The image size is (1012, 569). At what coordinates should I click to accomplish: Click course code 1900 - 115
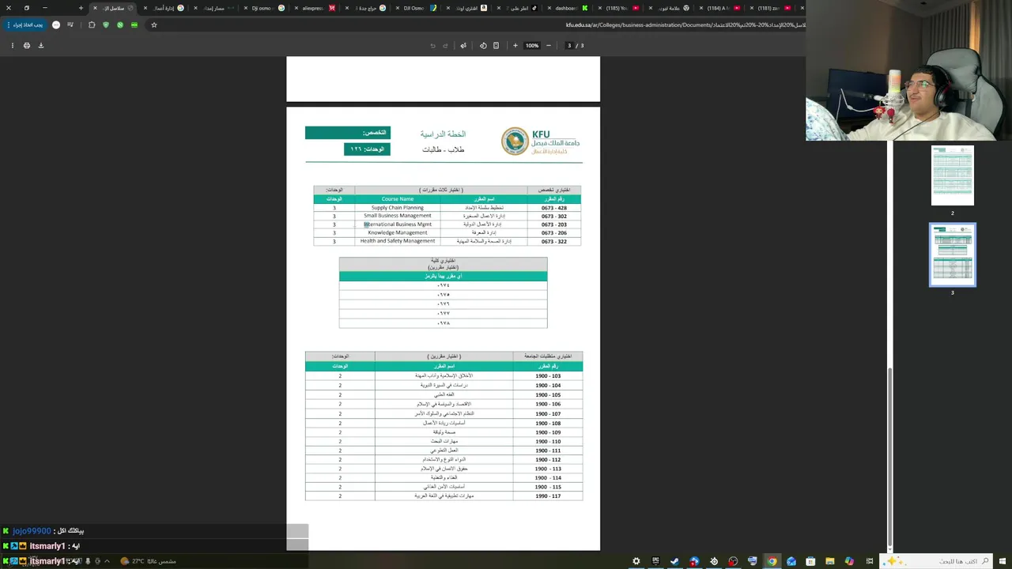(x=548, y=487)
